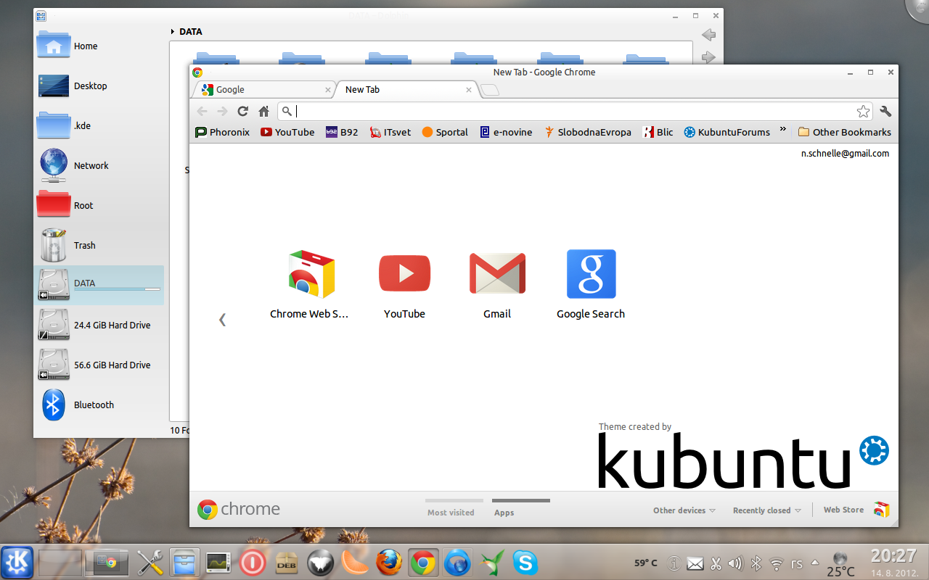The width and height of the screenshot is (929, 580).
Task: Click the red power button panel icon
Action: coord(253,562)
